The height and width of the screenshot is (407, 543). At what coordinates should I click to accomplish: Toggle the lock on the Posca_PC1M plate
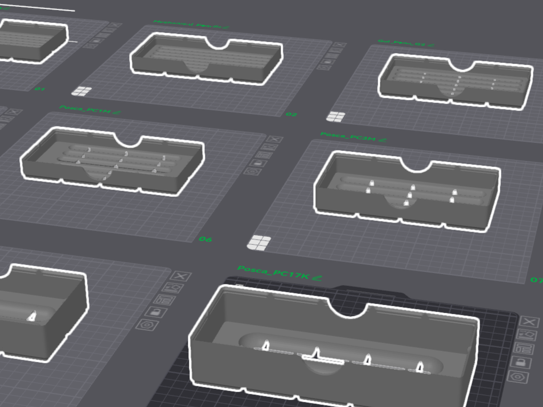(x=258, y=163)
